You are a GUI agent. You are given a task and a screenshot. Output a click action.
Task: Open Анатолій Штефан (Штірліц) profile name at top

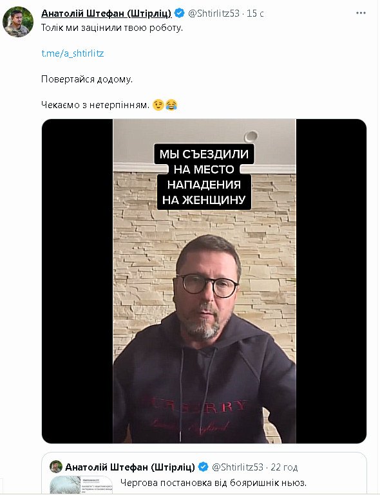click(x=106, y=14)
